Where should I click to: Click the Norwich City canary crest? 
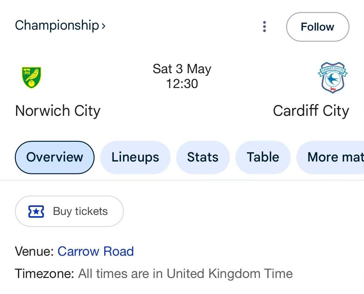(x=32, y=78)
